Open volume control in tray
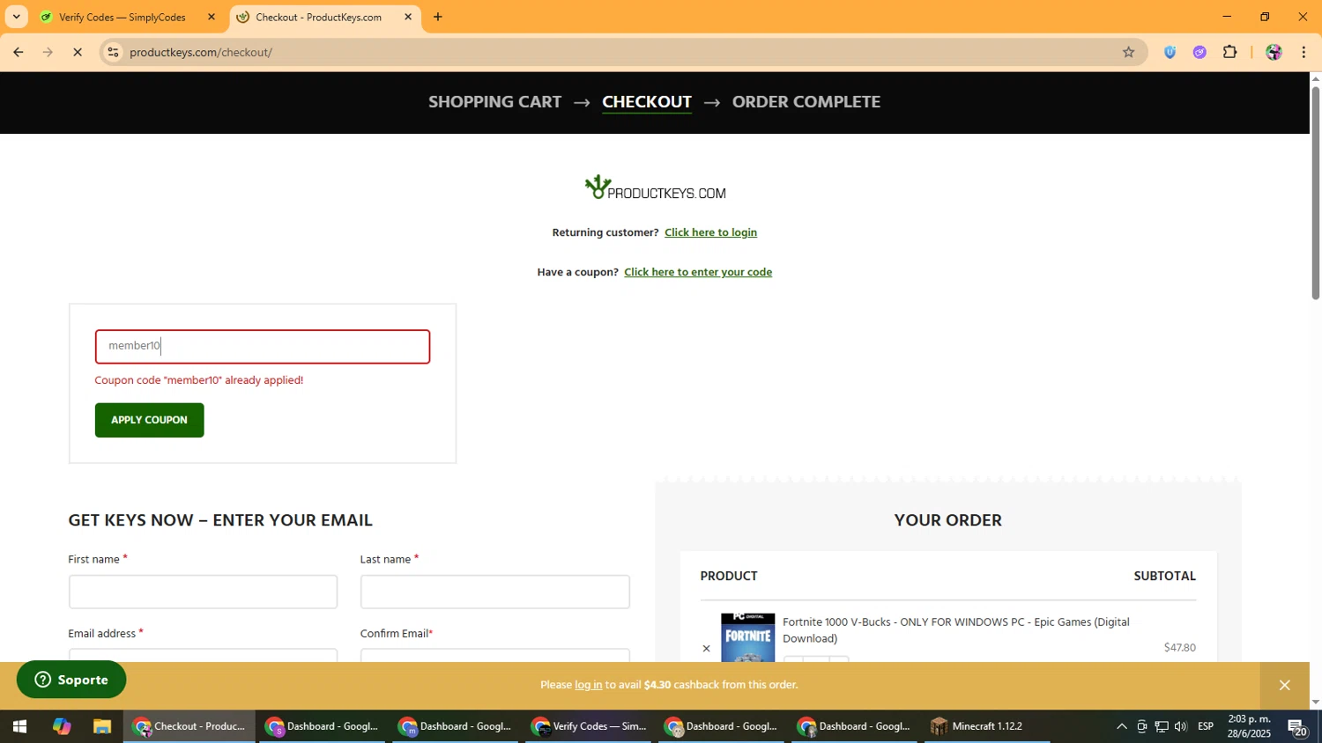The width and height of the screenshot is (1322, 743). (x=1181, y=726)
